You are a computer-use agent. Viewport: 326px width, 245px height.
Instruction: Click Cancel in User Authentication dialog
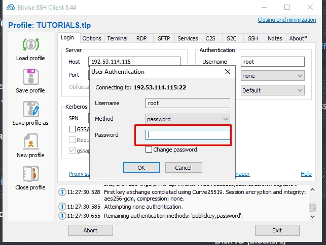(184, 168)
